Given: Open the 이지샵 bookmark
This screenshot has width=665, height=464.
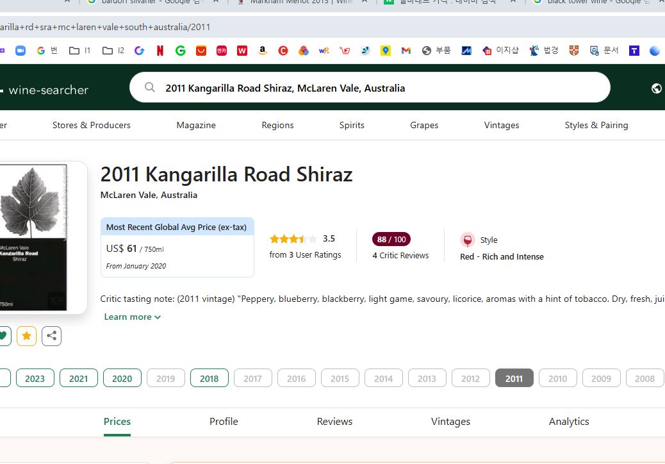Looking at the screenshot, I should (501, 51).
